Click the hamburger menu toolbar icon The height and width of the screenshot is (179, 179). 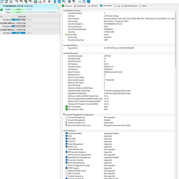pyautogui.click(x=11, y=1)
